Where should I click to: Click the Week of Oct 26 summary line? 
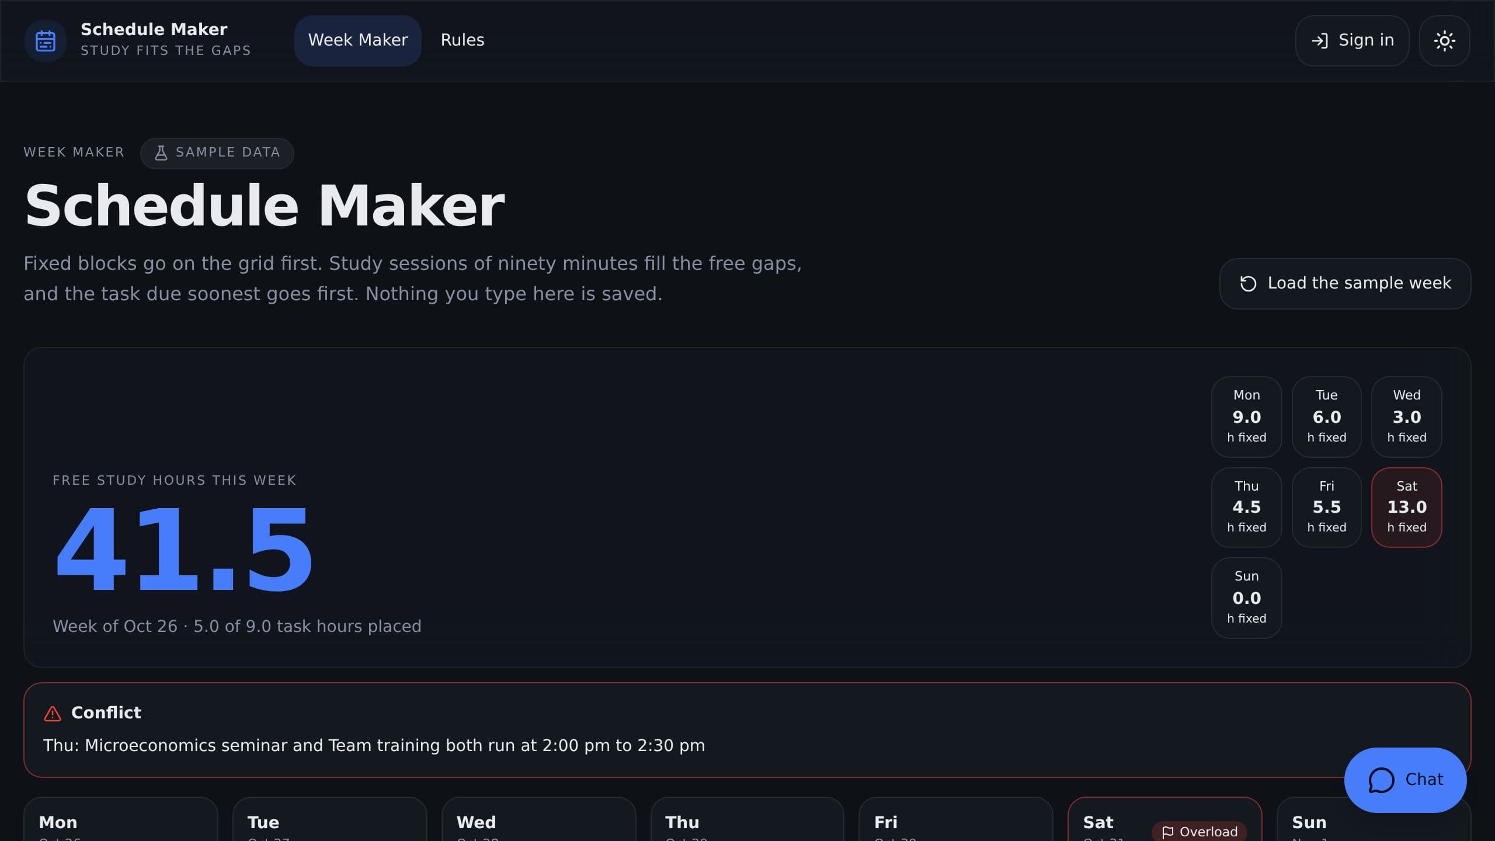coord(237,627)
